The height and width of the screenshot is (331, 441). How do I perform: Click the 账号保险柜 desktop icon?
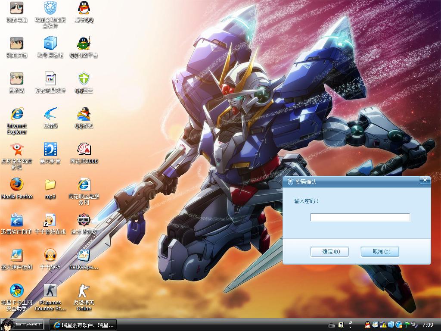[x=50, y=44]
